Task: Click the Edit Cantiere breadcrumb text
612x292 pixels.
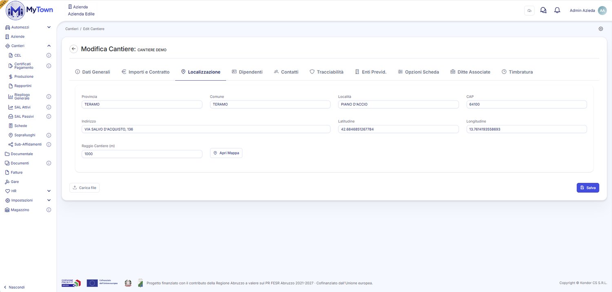Action: coord(93,29)
